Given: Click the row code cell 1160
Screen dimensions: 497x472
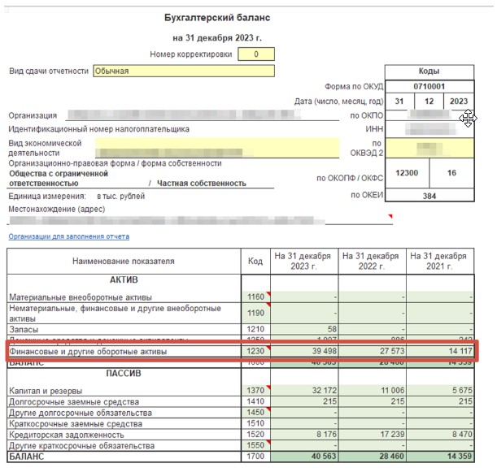Looking at the screenshot, I should (x=255, y=297).
